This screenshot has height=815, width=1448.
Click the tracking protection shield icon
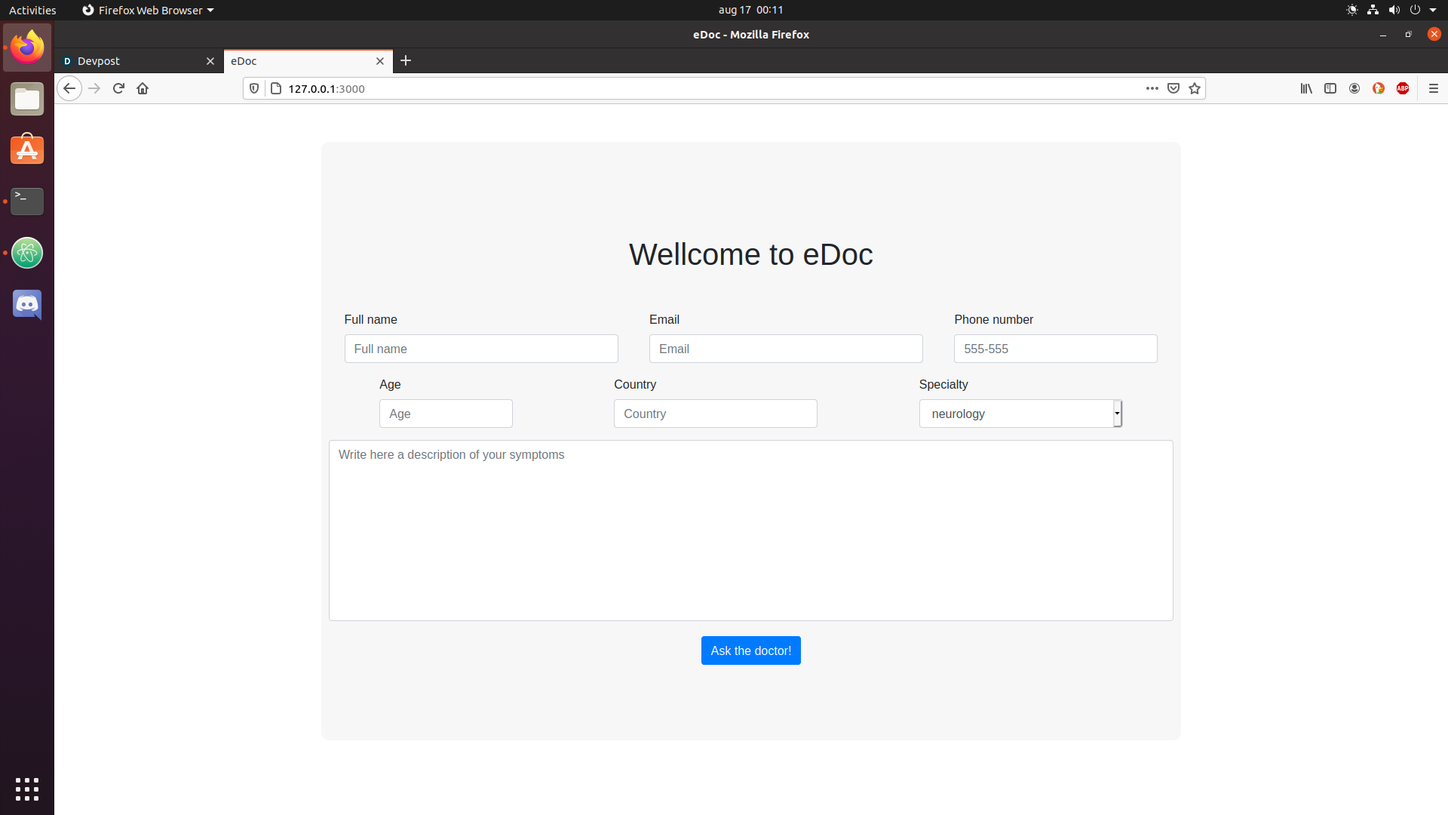point(254,88)
